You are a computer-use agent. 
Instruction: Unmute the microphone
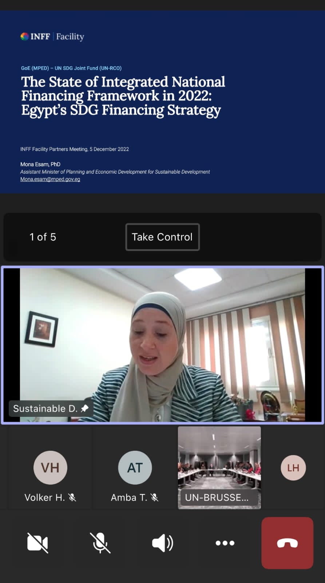click(100, 543)
